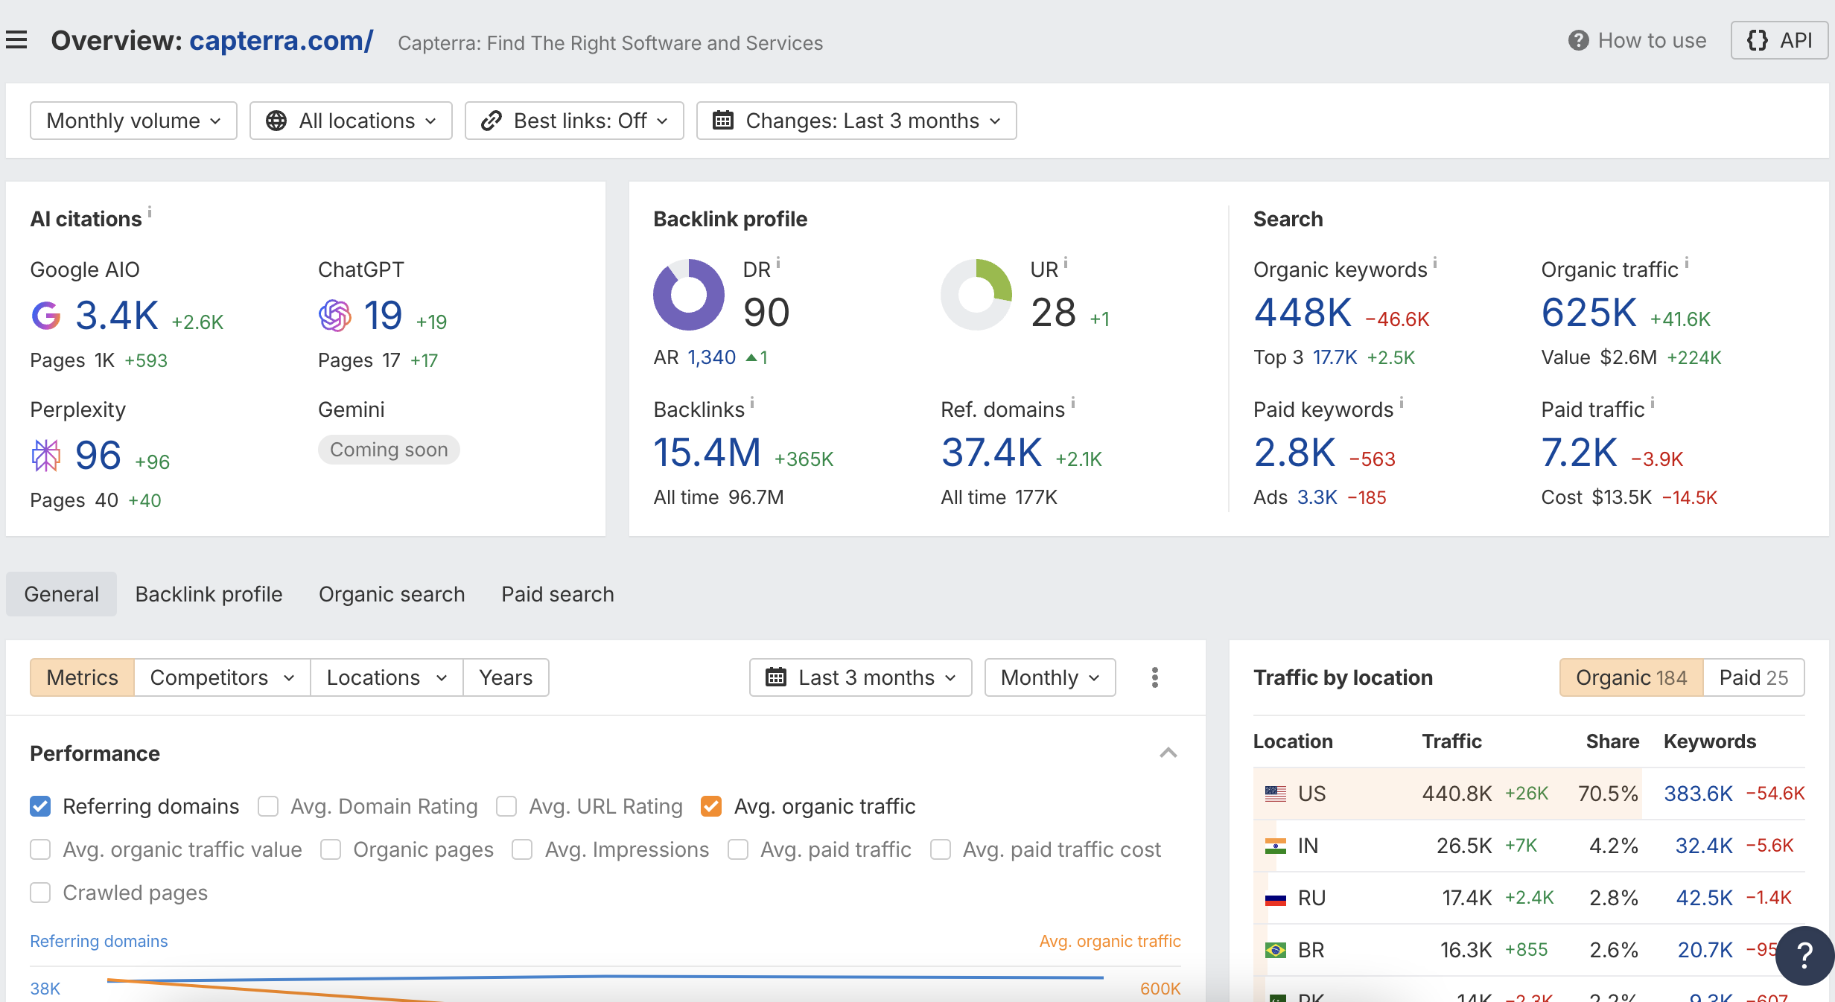Screen dimensions: 1835x1002
Task: Click the Russia flag icon
Action: pyautogui.click(x=1276, y=898)
